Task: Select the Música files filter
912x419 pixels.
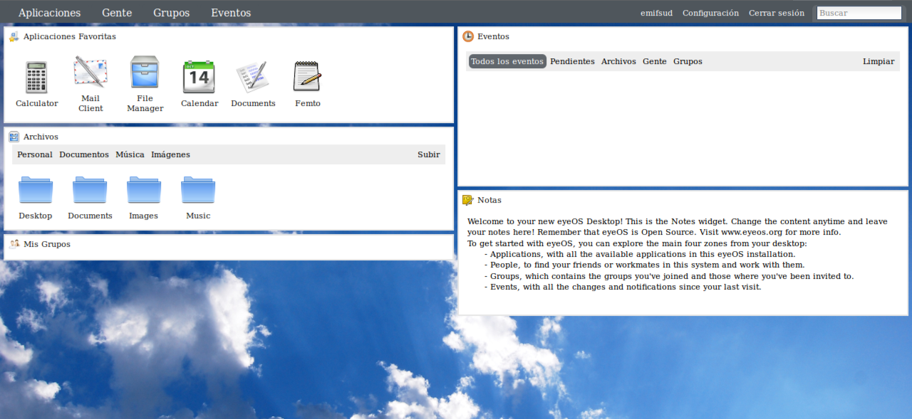Action: point(130,154)
